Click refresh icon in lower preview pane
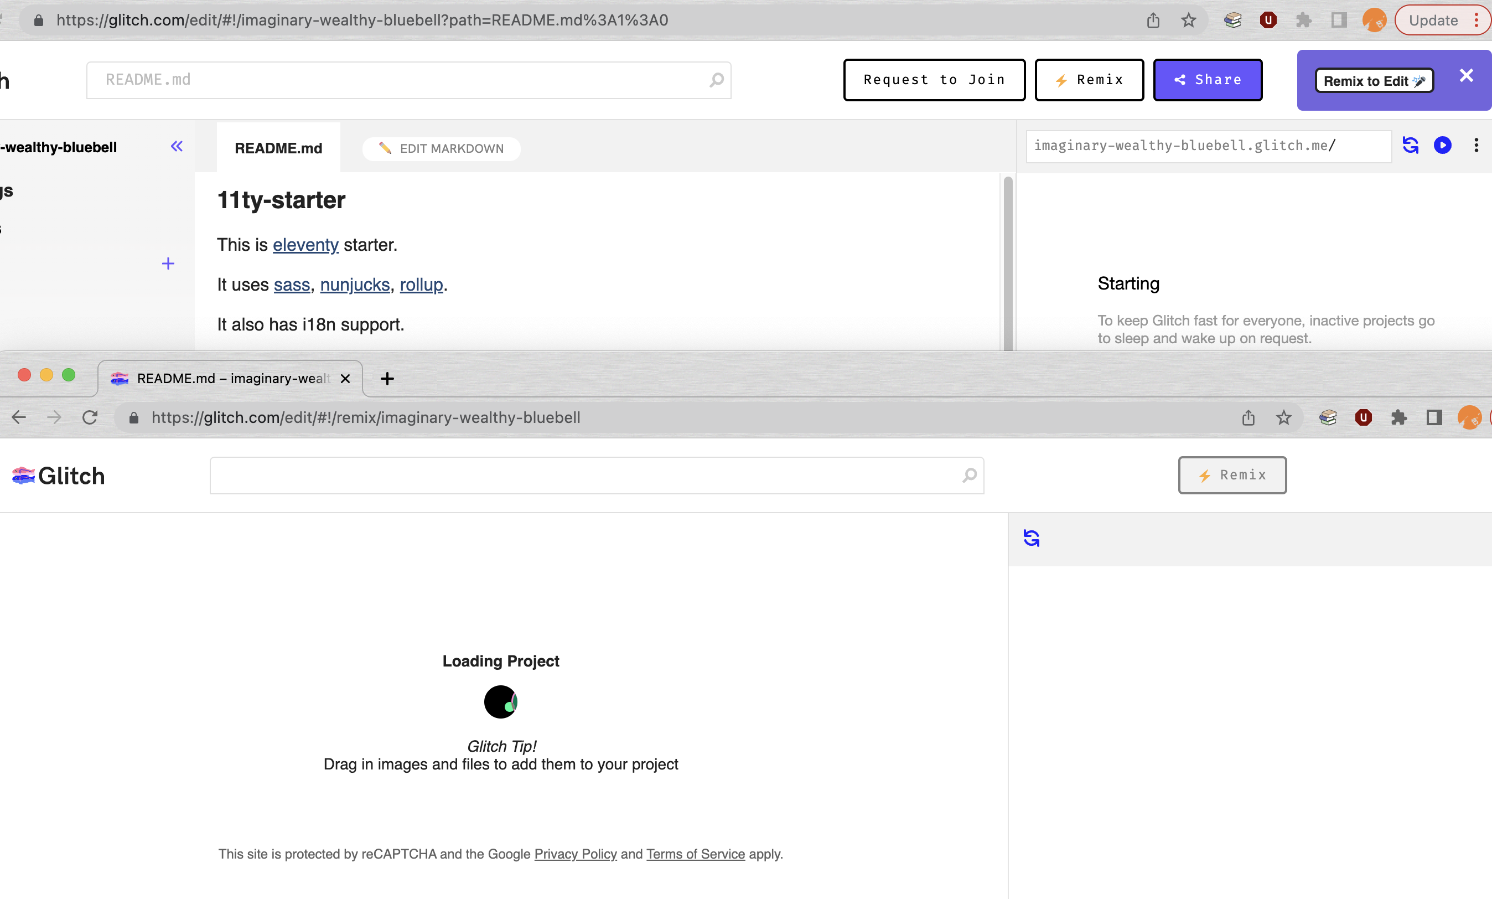The height and width of the screenshot is (899, 1492). point(1031,538)
